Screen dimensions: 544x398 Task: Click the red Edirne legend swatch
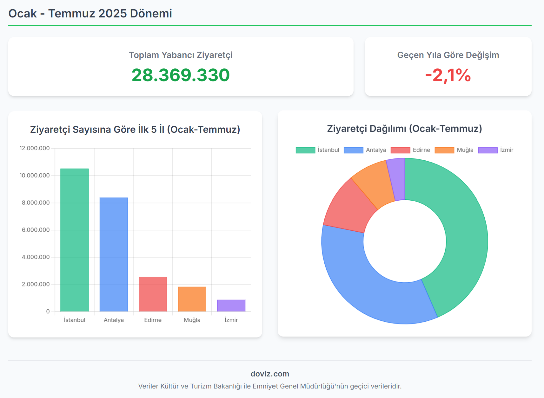click(400, 150)
